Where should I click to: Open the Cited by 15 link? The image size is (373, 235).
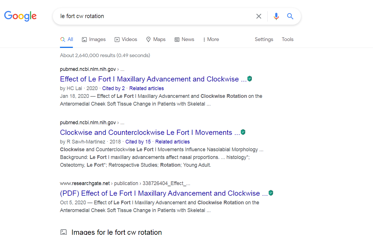(x=138, y=142)
